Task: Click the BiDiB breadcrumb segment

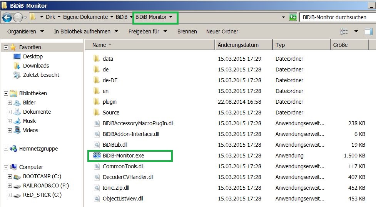Action: [122, 17]
